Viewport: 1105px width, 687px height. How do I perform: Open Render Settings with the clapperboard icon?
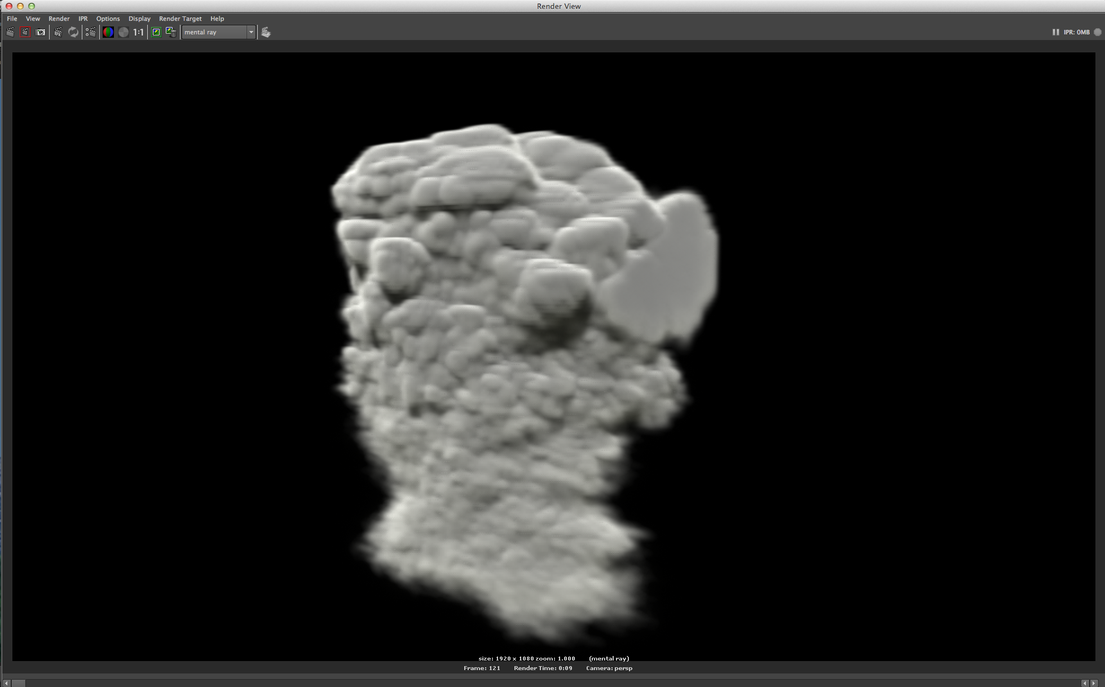point(91,32)
